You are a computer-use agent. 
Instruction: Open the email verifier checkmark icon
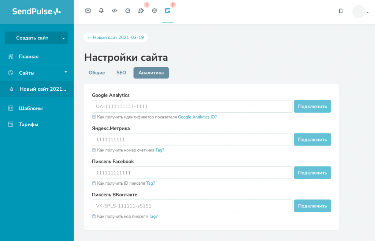click(155, 11)
